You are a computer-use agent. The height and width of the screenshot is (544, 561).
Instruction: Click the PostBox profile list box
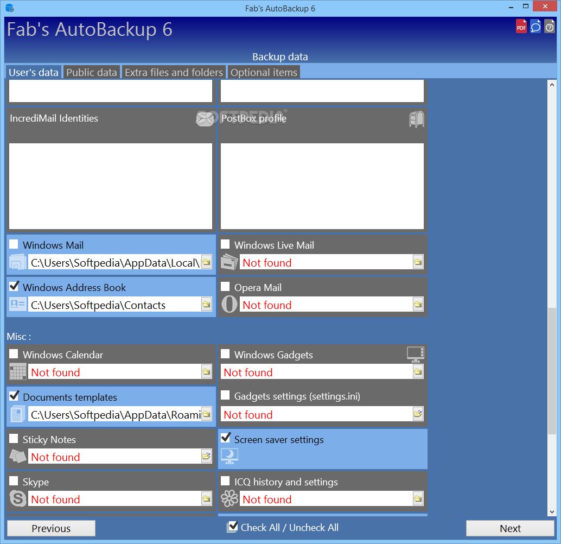coord(322,186)
